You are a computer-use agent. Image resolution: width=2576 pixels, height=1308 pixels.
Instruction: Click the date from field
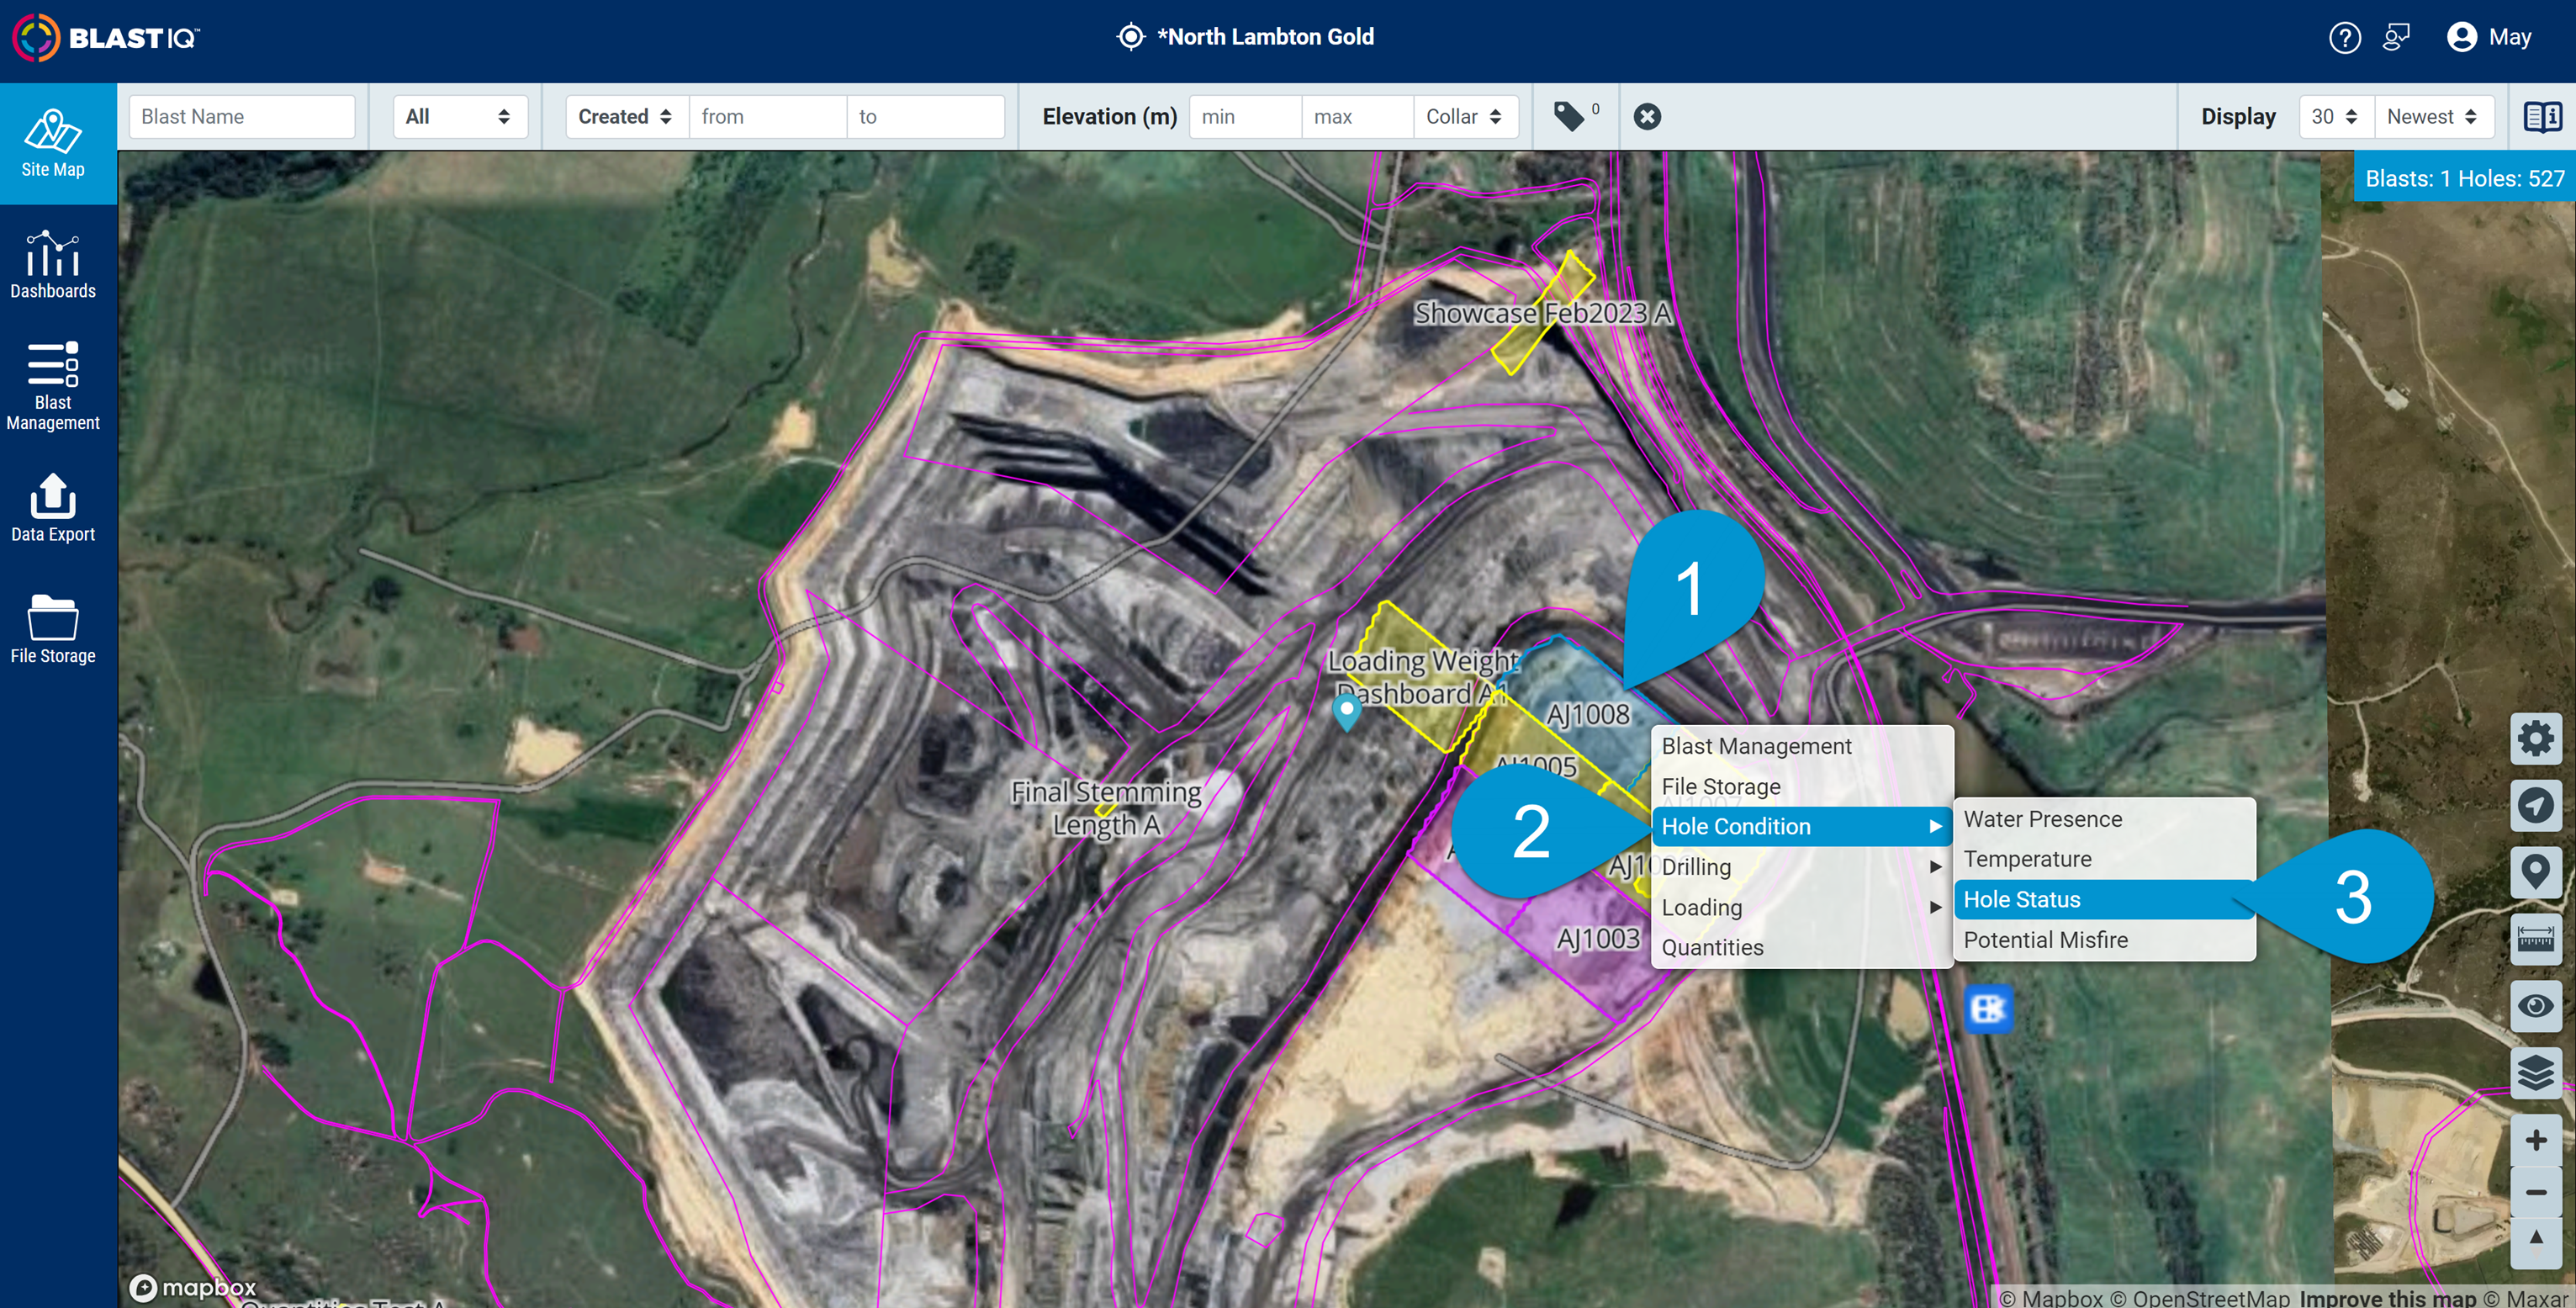point(767,117)
